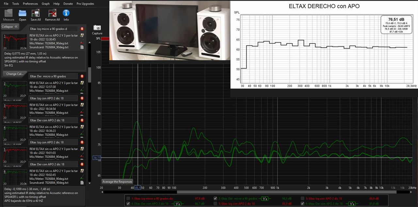Screen dimensions: 418x207
Task: Open the Donate menu
Action: (x=68, y=4)
